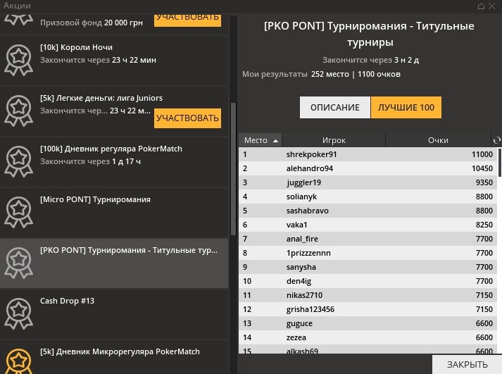Click the badge icon next to Cash Drop #13

[x=19, y=313]
